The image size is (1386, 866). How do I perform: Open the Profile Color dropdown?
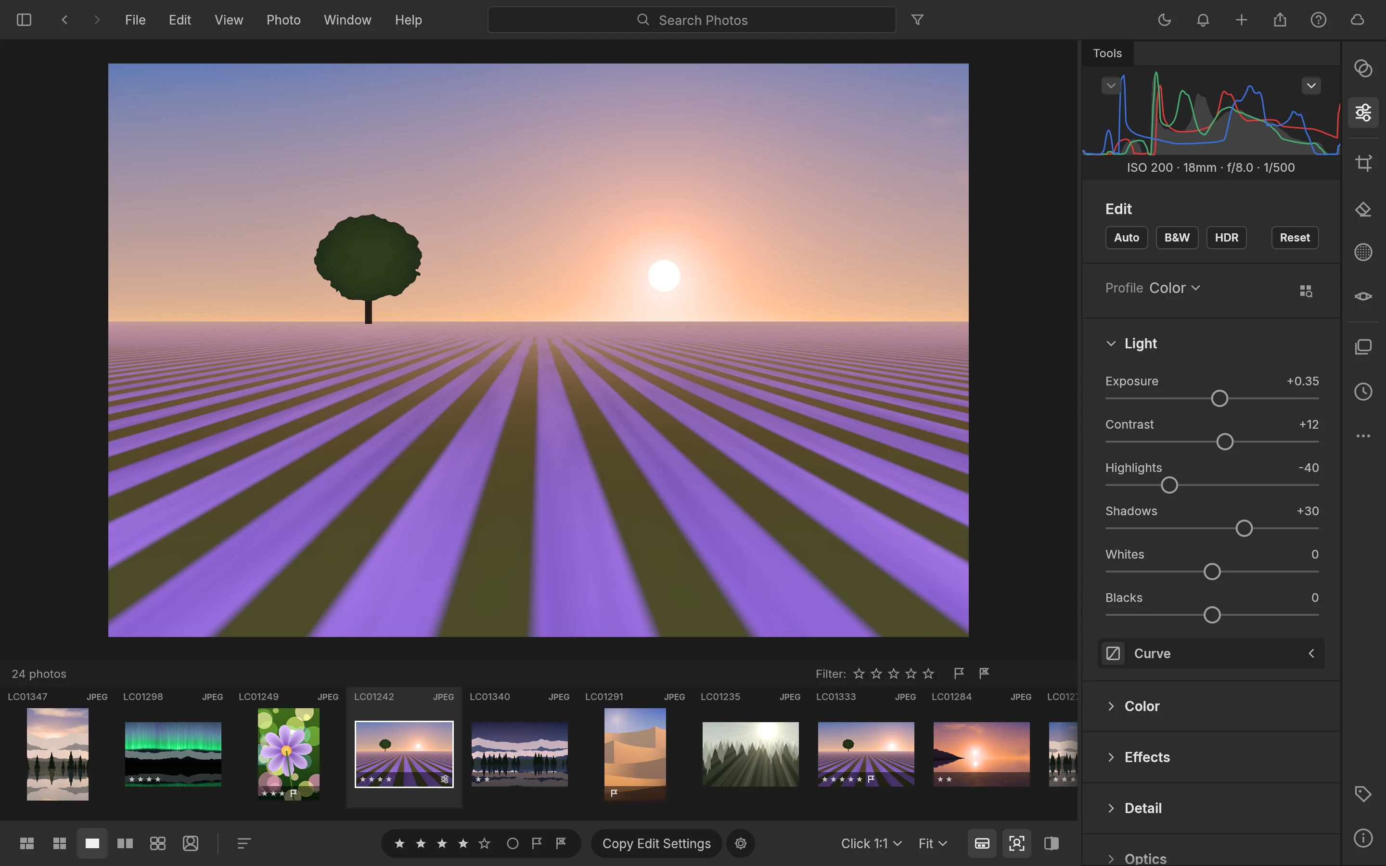click(x=1174, y=288)
